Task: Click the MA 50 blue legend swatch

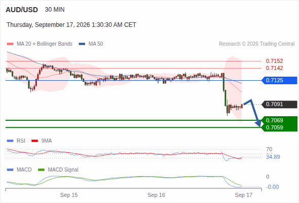Action: 82,44
